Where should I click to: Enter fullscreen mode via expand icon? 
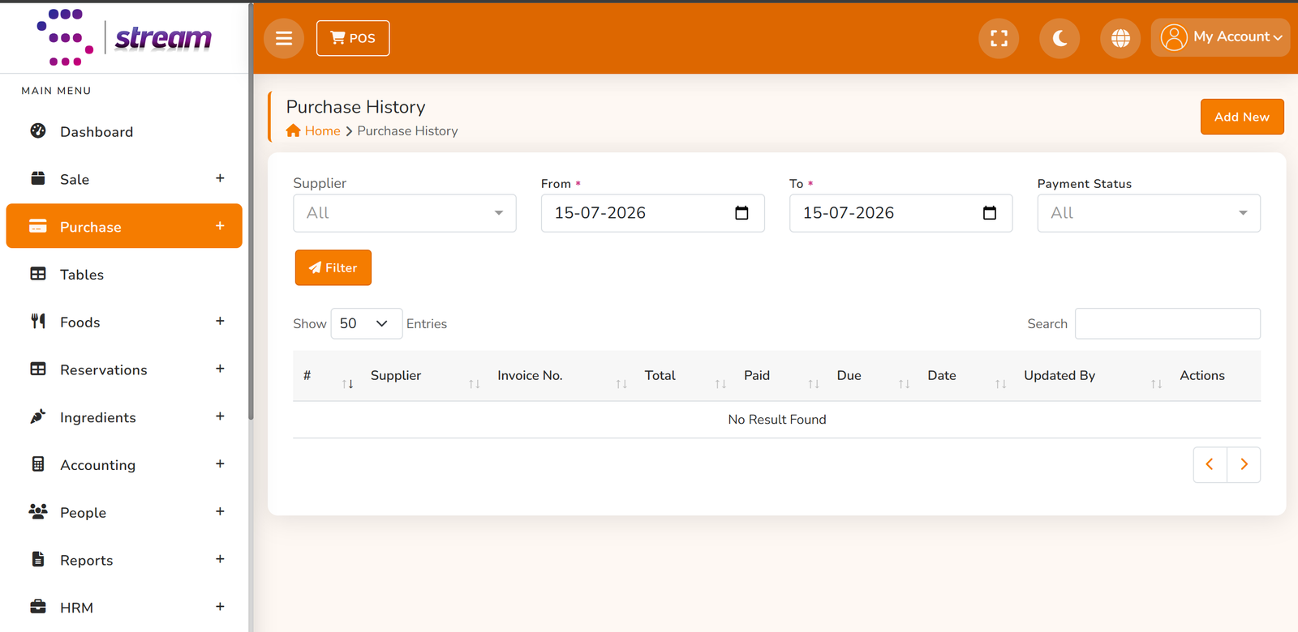point(999,38)
